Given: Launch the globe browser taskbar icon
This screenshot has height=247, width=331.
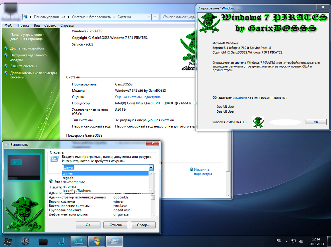Looking at the screenshot, I should 25,242.
